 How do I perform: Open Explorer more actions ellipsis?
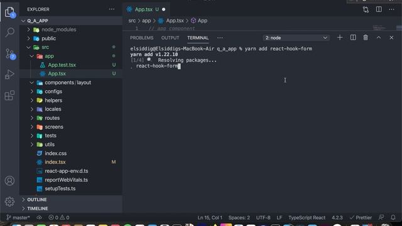112,9
